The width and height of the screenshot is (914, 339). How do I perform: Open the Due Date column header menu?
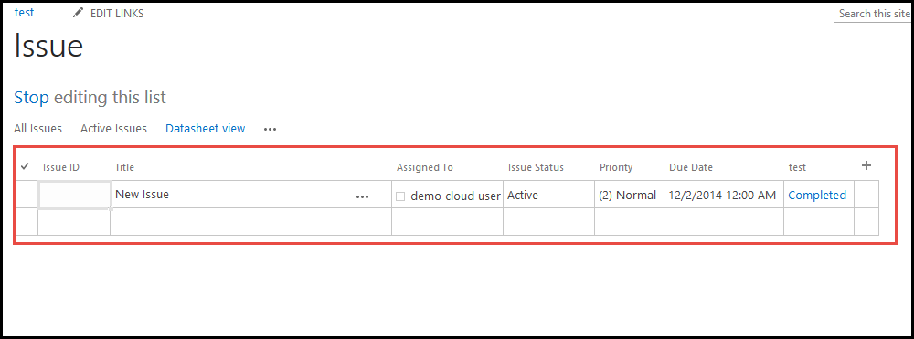click(691, 167)
